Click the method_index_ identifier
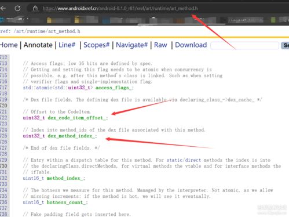Viewport: 289px width, 217px height. click(x=65, y=178)
